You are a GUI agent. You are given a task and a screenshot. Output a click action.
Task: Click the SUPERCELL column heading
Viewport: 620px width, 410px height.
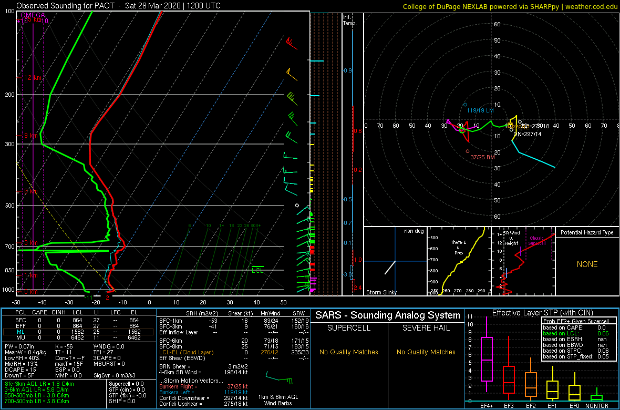point(348,328)
